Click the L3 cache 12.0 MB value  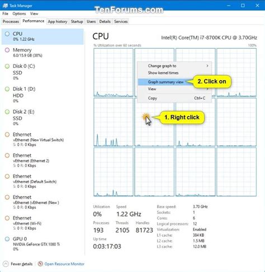pyautogui.click(x=200, y=247)
